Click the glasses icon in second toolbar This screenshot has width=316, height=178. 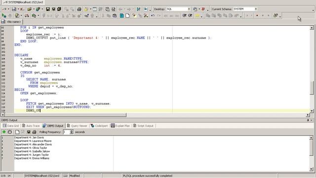coord(87,15)
